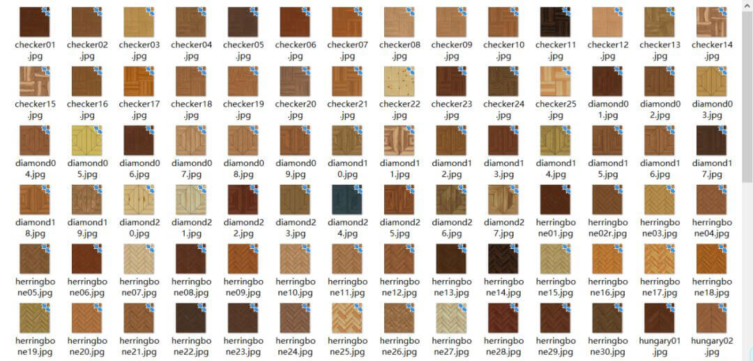
Task: Click the dark checker11.jpg texture icon
Action: (x=555, y=22)
